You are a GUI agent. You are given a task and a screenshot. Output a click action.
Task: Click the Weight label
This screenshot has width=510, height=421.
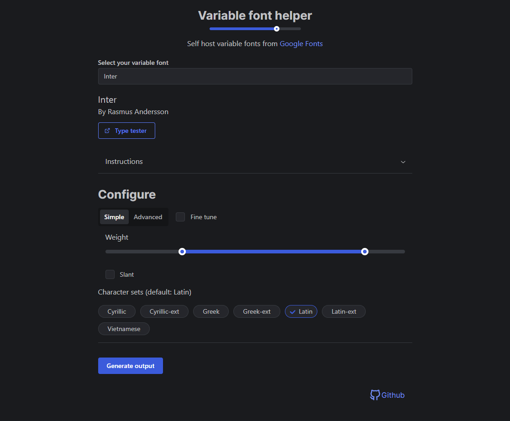[x=117, y=237]
